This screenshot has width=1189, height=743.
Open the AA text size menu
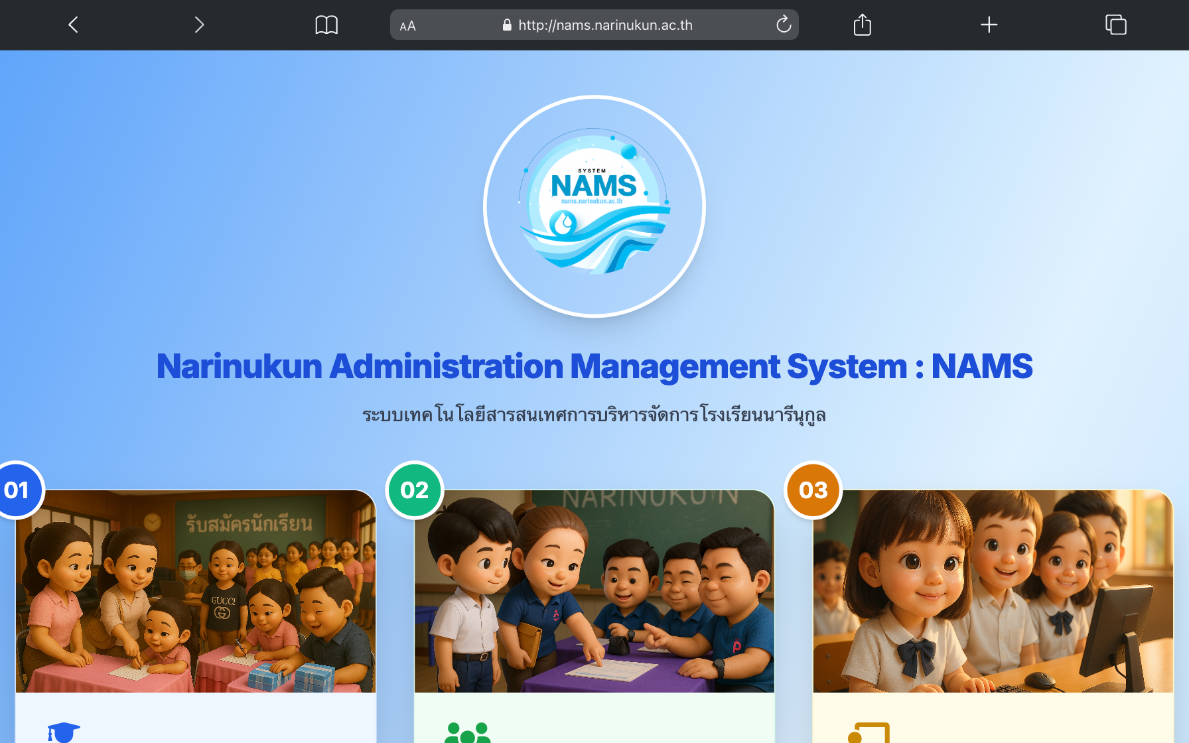(407, 26)
